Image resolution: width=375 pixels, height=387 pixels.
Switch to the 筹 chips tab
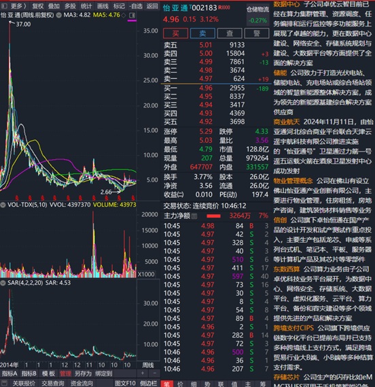click(x=263, y=384)
